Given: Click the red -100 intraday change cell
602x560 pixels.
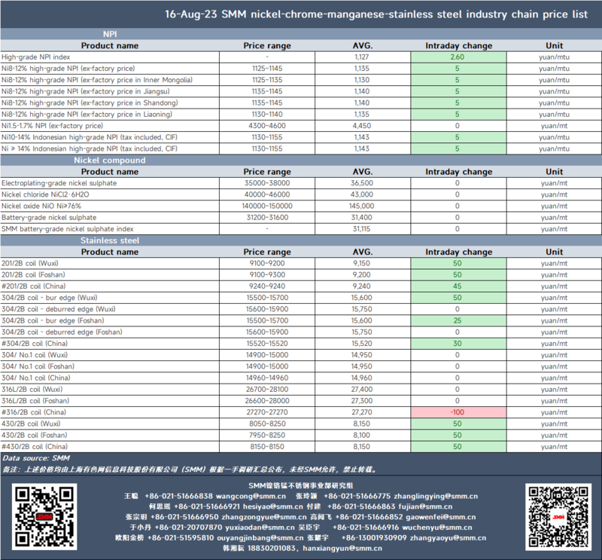Looking at the screenshot, I should (458, 412).
